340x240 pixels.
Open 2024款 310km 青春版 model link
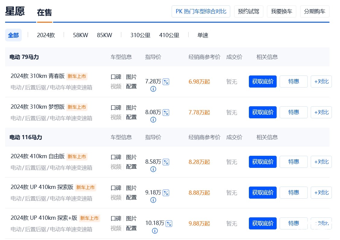click(x=38, y=76)
